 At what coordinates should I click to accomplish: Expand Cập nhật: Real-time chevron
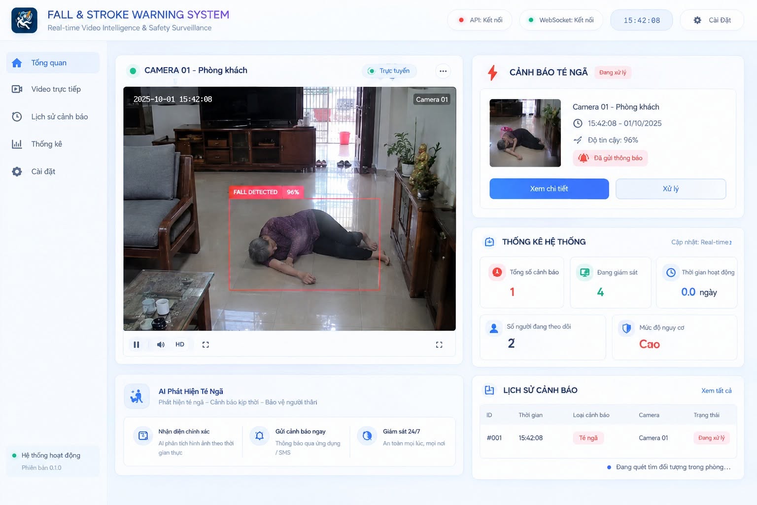pos(730,242)
